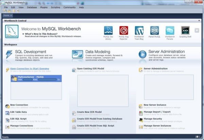Open the MySQL Doc Library shortcut
This screenshot has width=204, height=140.
108,30
